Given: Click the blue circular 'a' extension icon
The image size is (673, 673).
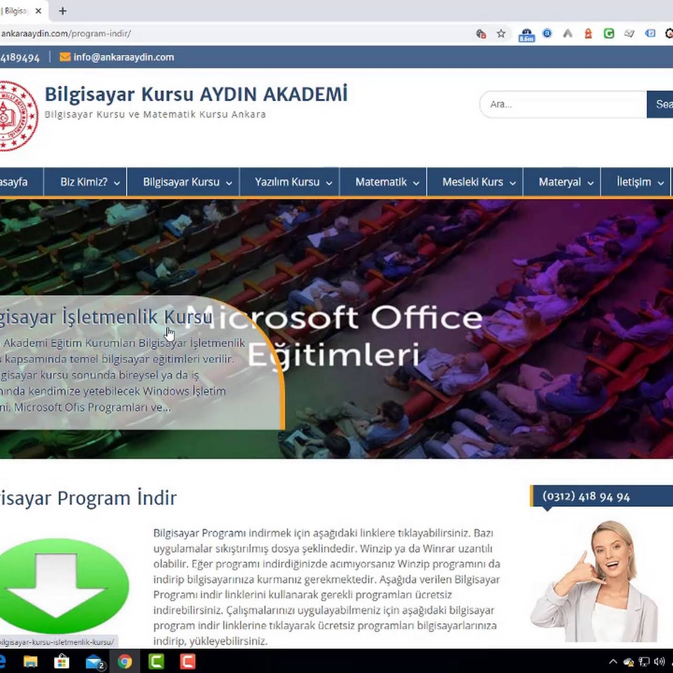Looking at the screenshot, I should point(547,34).
